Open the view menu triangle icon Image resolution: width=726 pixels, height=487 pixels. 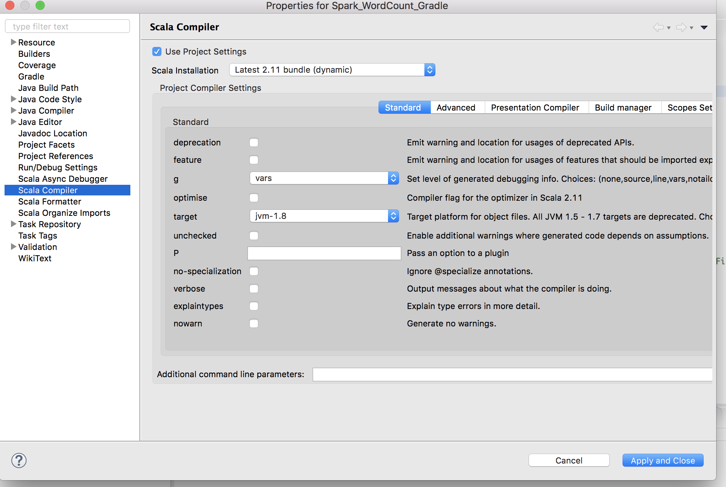point(704,27)
